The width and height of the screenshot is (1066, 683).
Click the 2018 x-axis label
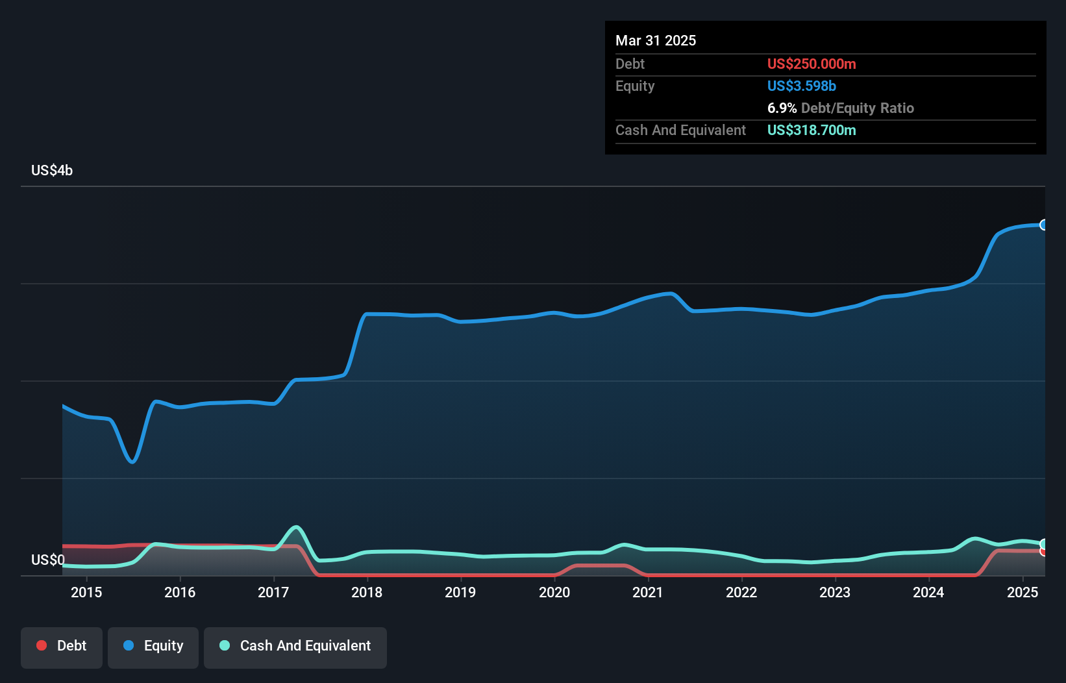pos(367,592)
